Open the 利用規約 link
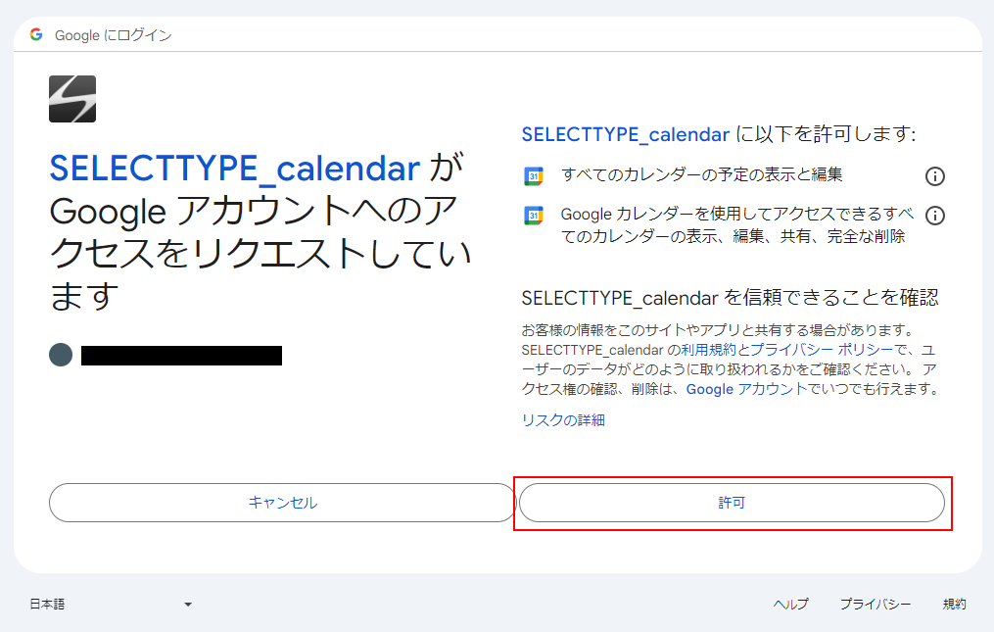 coord(708,350)
